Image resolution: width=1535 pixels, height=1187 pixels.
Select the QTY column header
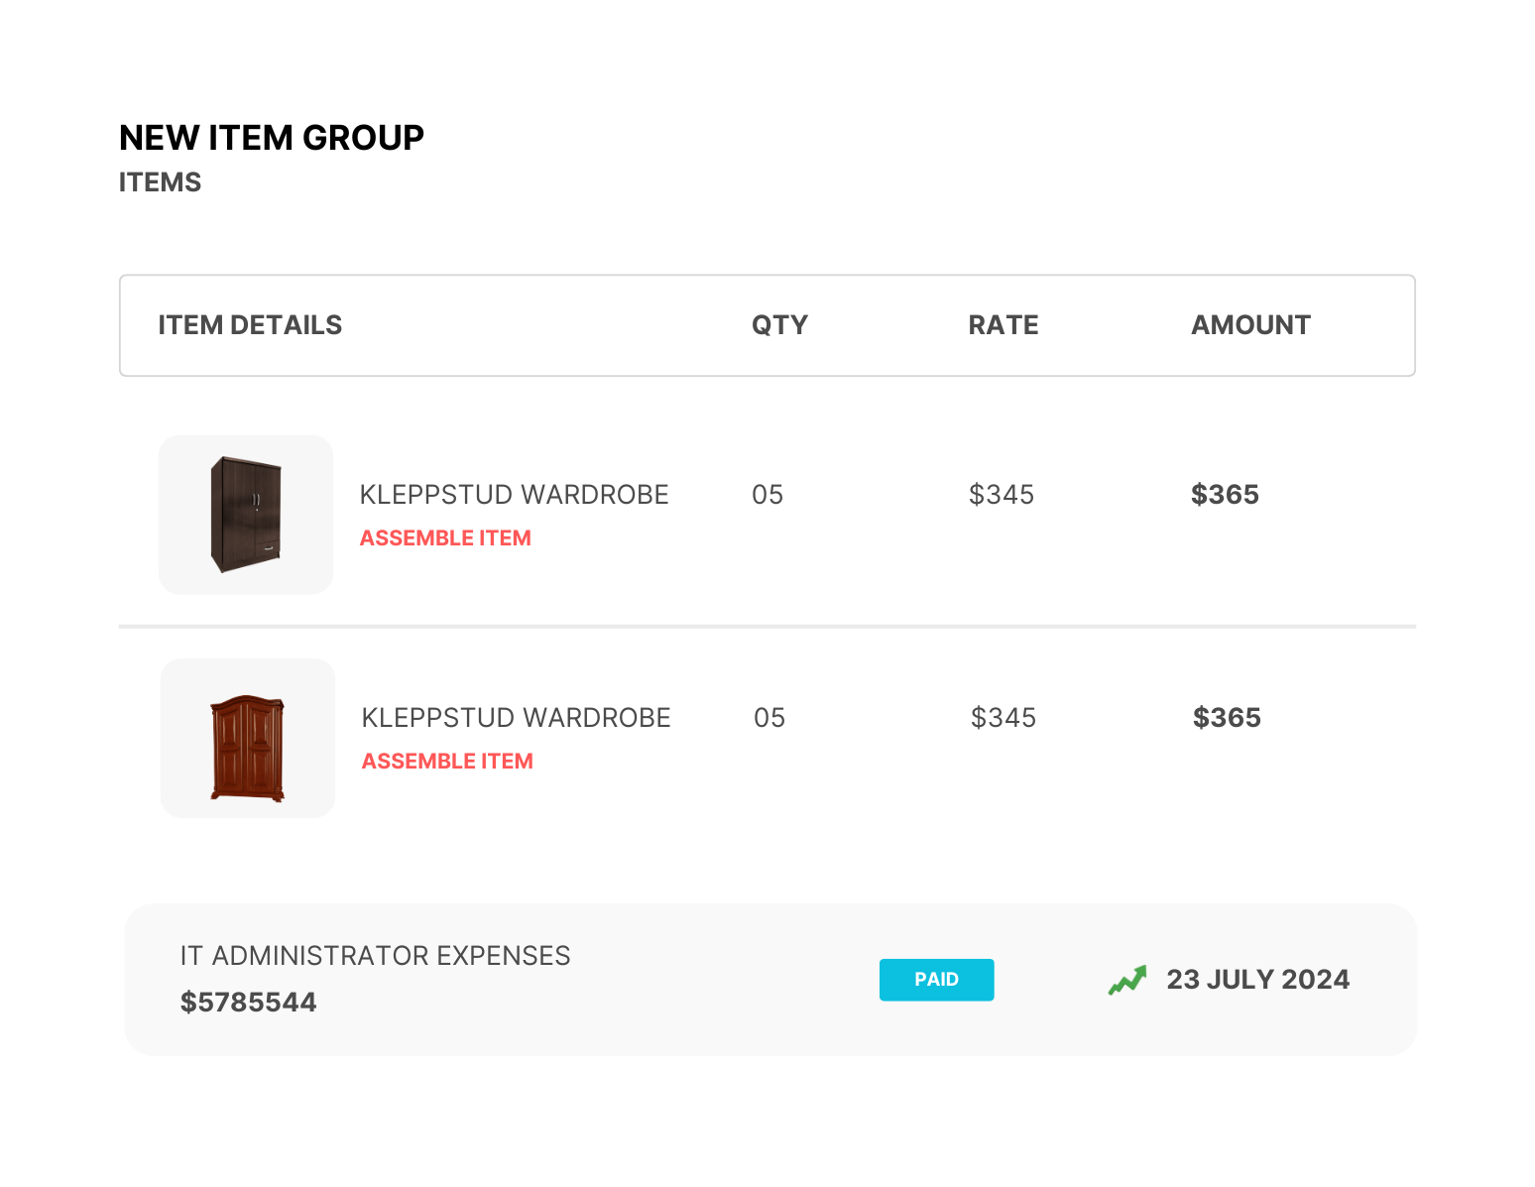tap(779, 325)
